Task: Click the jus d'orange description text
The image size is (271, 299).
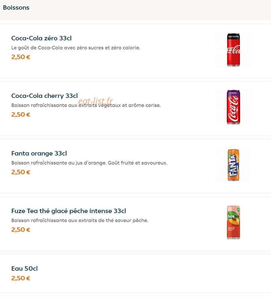Action: pos(89,163)
